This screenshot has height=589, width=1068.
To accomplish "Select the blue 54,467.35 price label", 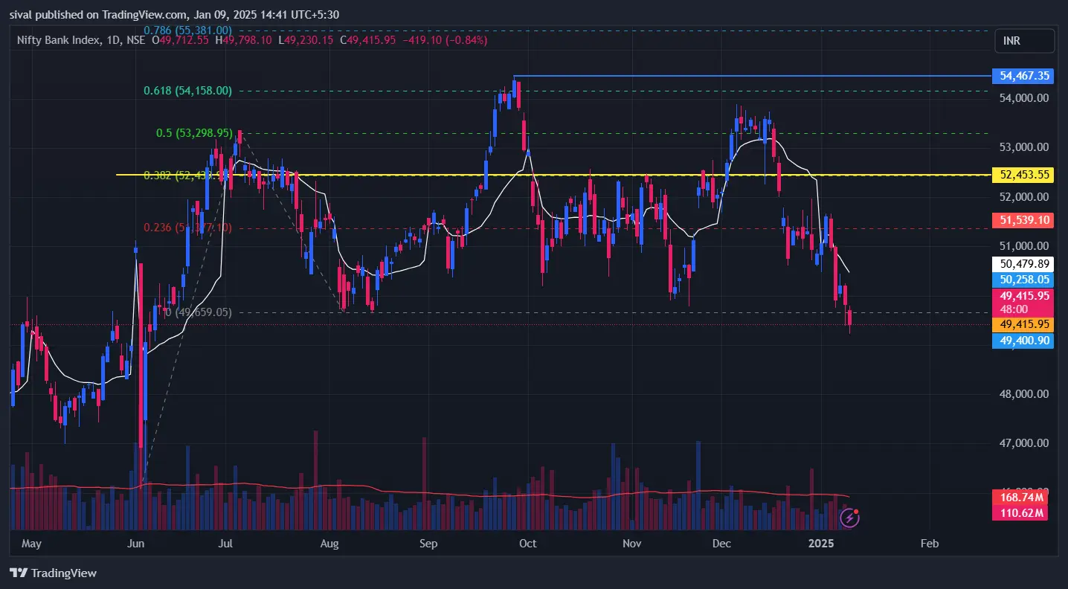I will 1023,76.
